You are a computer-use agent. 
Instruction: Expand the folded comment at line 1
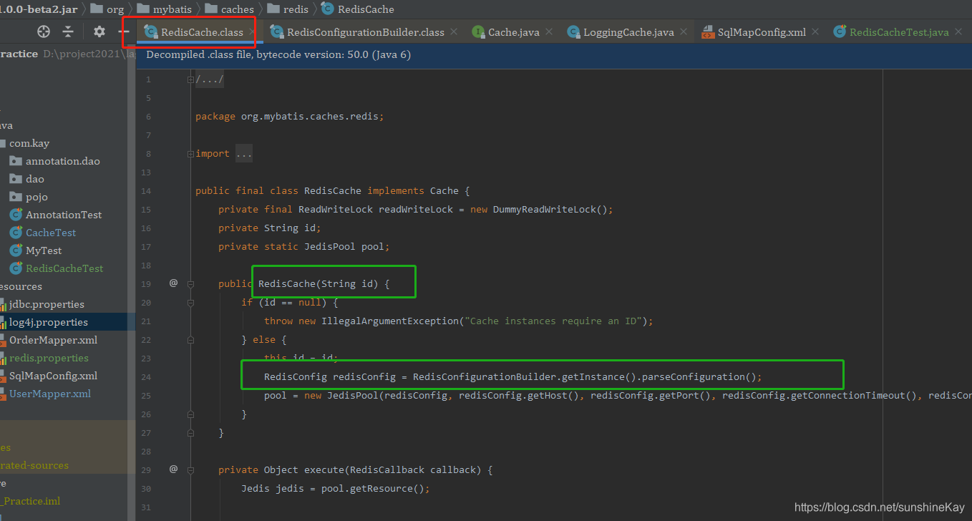tap(190, 79)
